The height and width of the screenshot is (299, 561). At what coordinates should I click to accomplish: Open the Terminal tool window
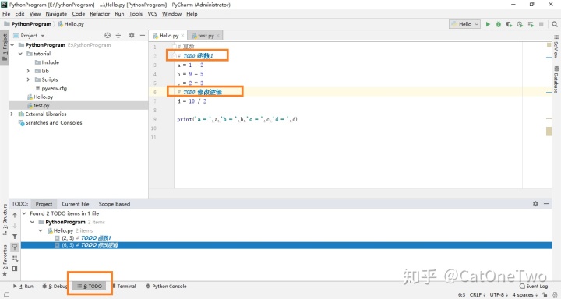tap(124, 286)
